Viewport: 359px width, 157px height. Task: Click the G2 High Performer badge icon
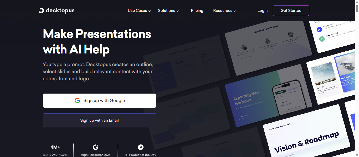[x=96, y=147]
